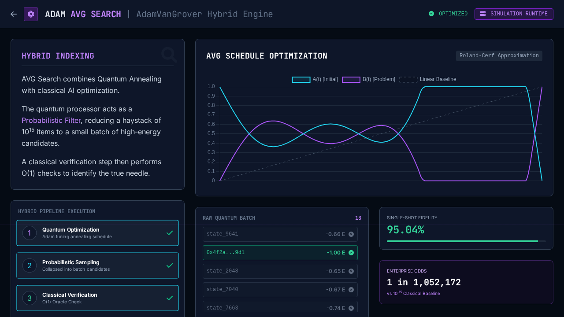Click the back arrow icon
564x317 pixels.
tap(14, 14)
